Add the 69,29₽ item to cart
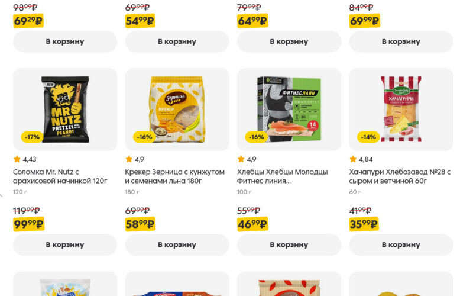The image size is (473, 296). (65, 41)
